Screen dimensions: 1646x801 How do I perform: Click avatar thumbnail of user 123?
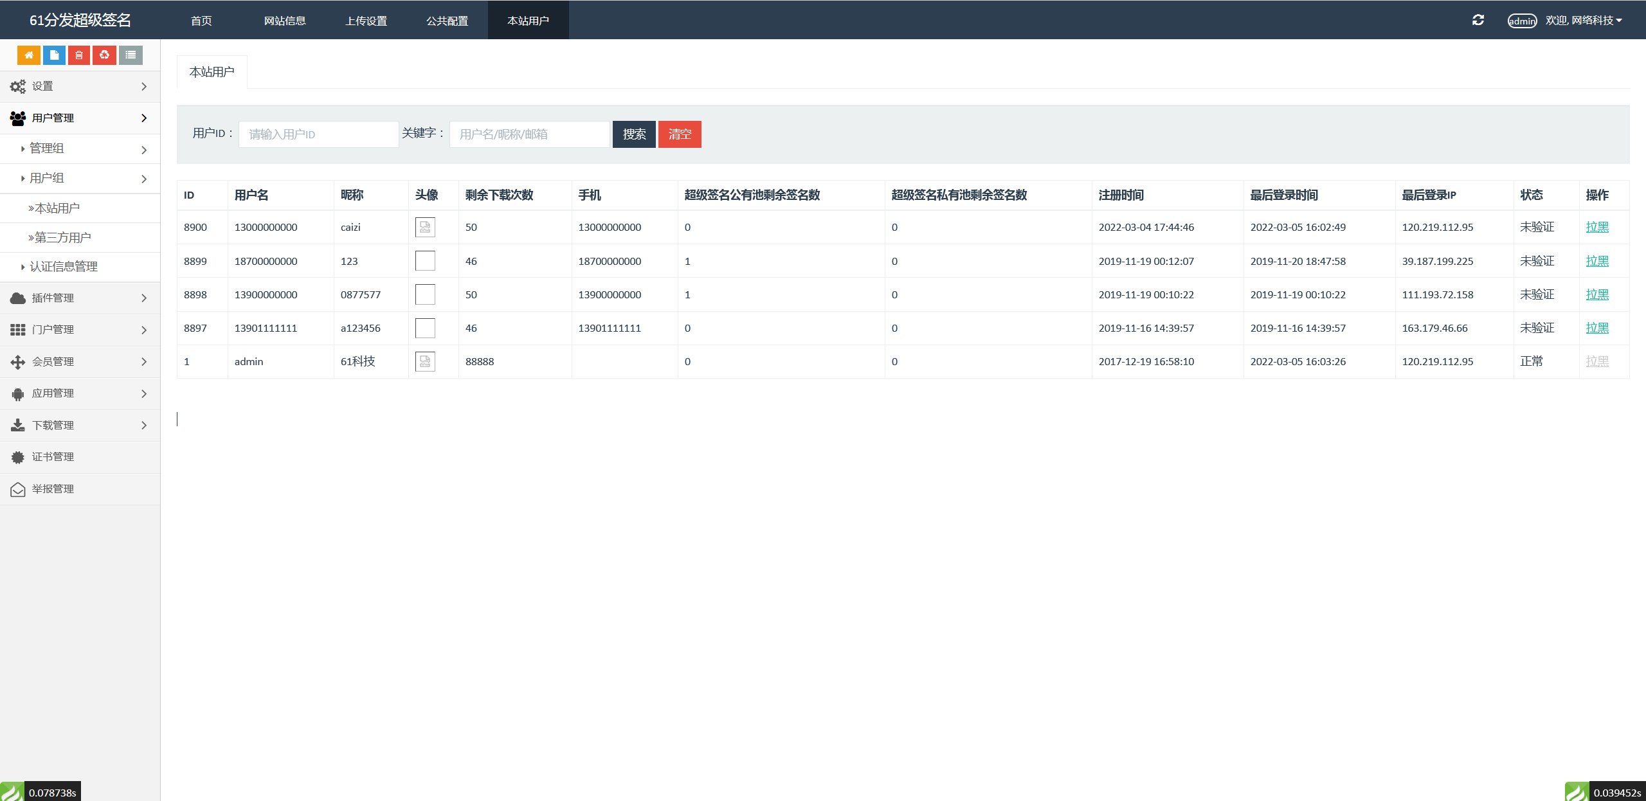(425, 260)
